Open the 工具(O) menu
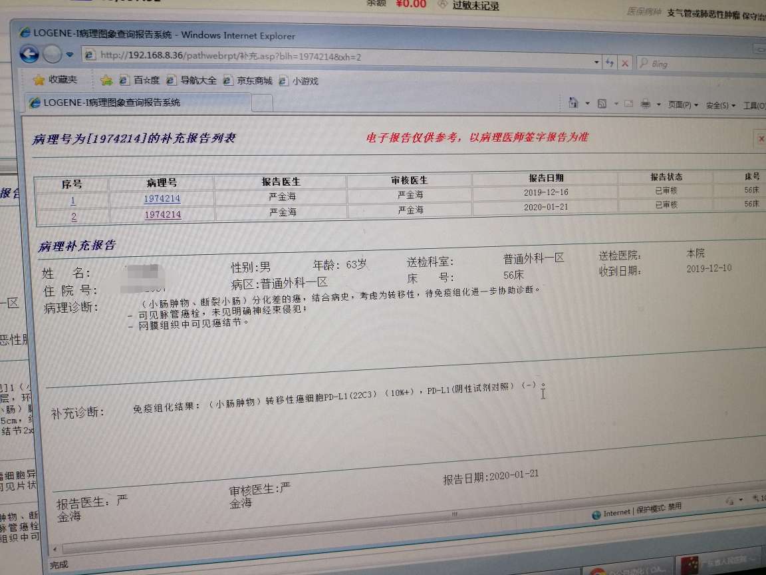This screenshot has height=575, width=766. (x=758, y=105)
